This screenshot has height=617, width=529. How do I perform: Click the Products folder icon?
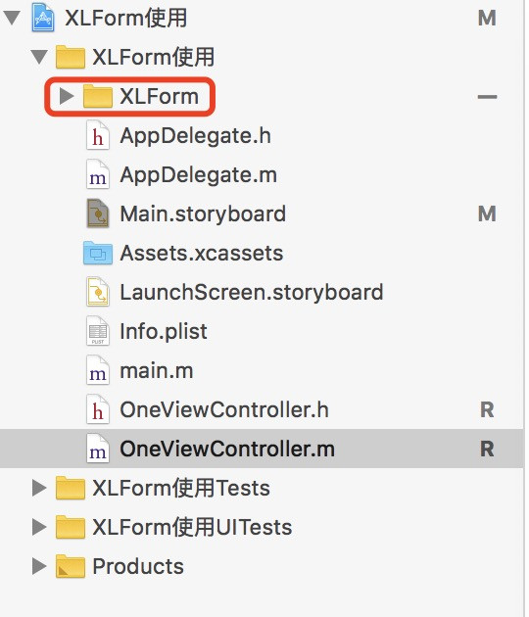pos(71,566)
